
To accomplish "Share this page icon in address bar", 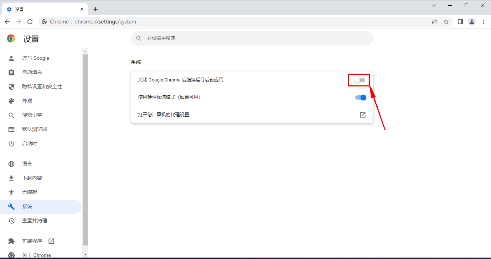I will 435,22.
